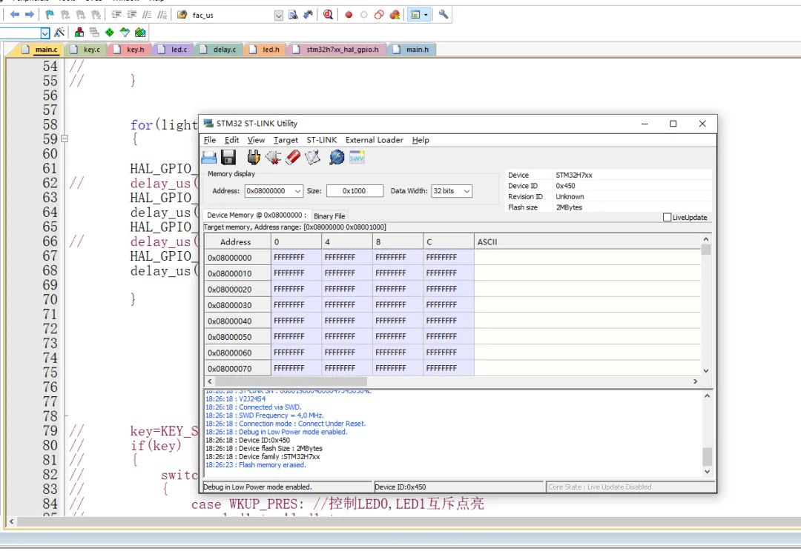
Task: Open the ST-LINK menu
Action: coord(321,140)
